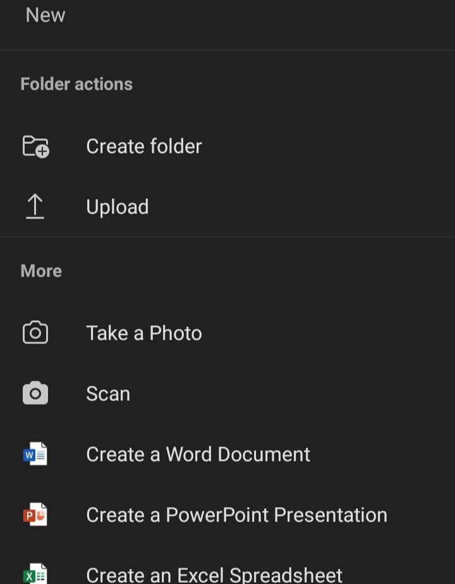The height and width of the screenshot is (584, 455).
Task: Choose the Upload option text
Action: coord(118,207)
